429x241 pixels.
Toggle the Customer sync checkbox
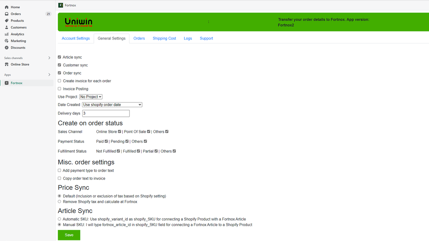click(59, 65)
